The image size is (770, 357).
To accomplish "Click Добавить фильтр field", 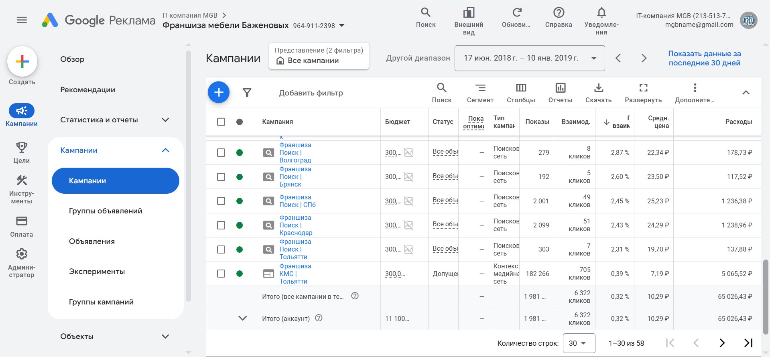I will 311,93.
